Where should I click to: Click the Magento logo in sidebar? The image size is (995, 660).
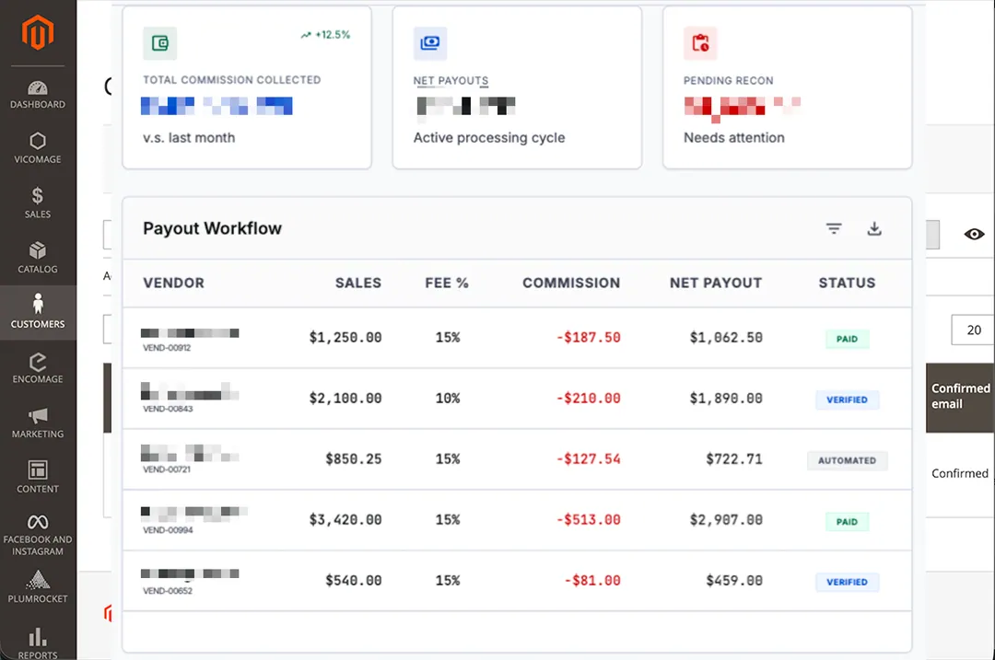pyautogui.click(x=38, y=32)
